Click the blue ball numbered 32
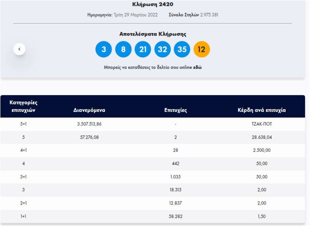Viewport: 310px width, 226px height. [162, 49]
